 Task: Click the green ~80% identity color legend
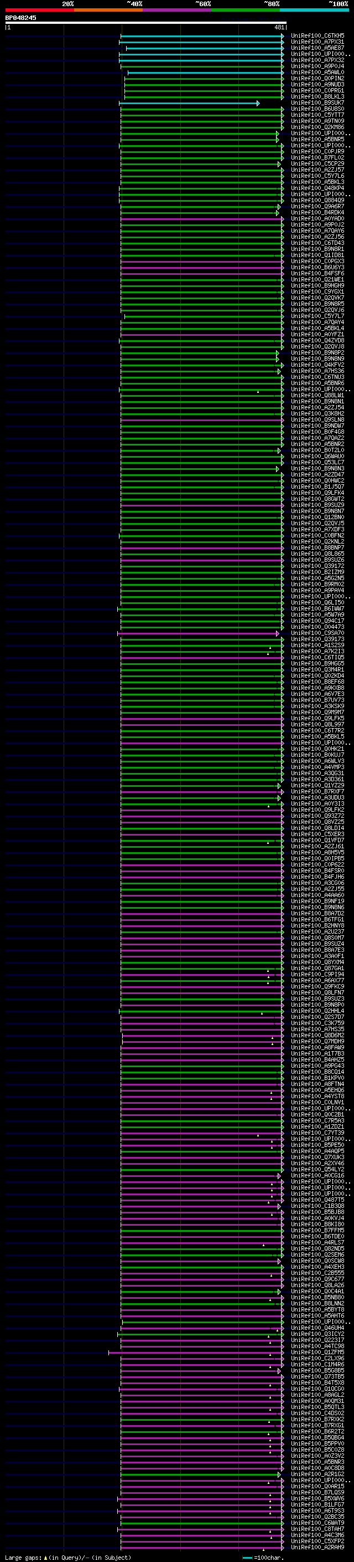point(246,10)
